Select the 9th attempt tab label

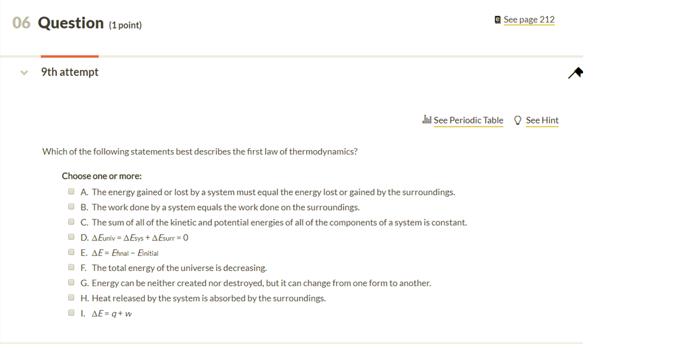69,72
